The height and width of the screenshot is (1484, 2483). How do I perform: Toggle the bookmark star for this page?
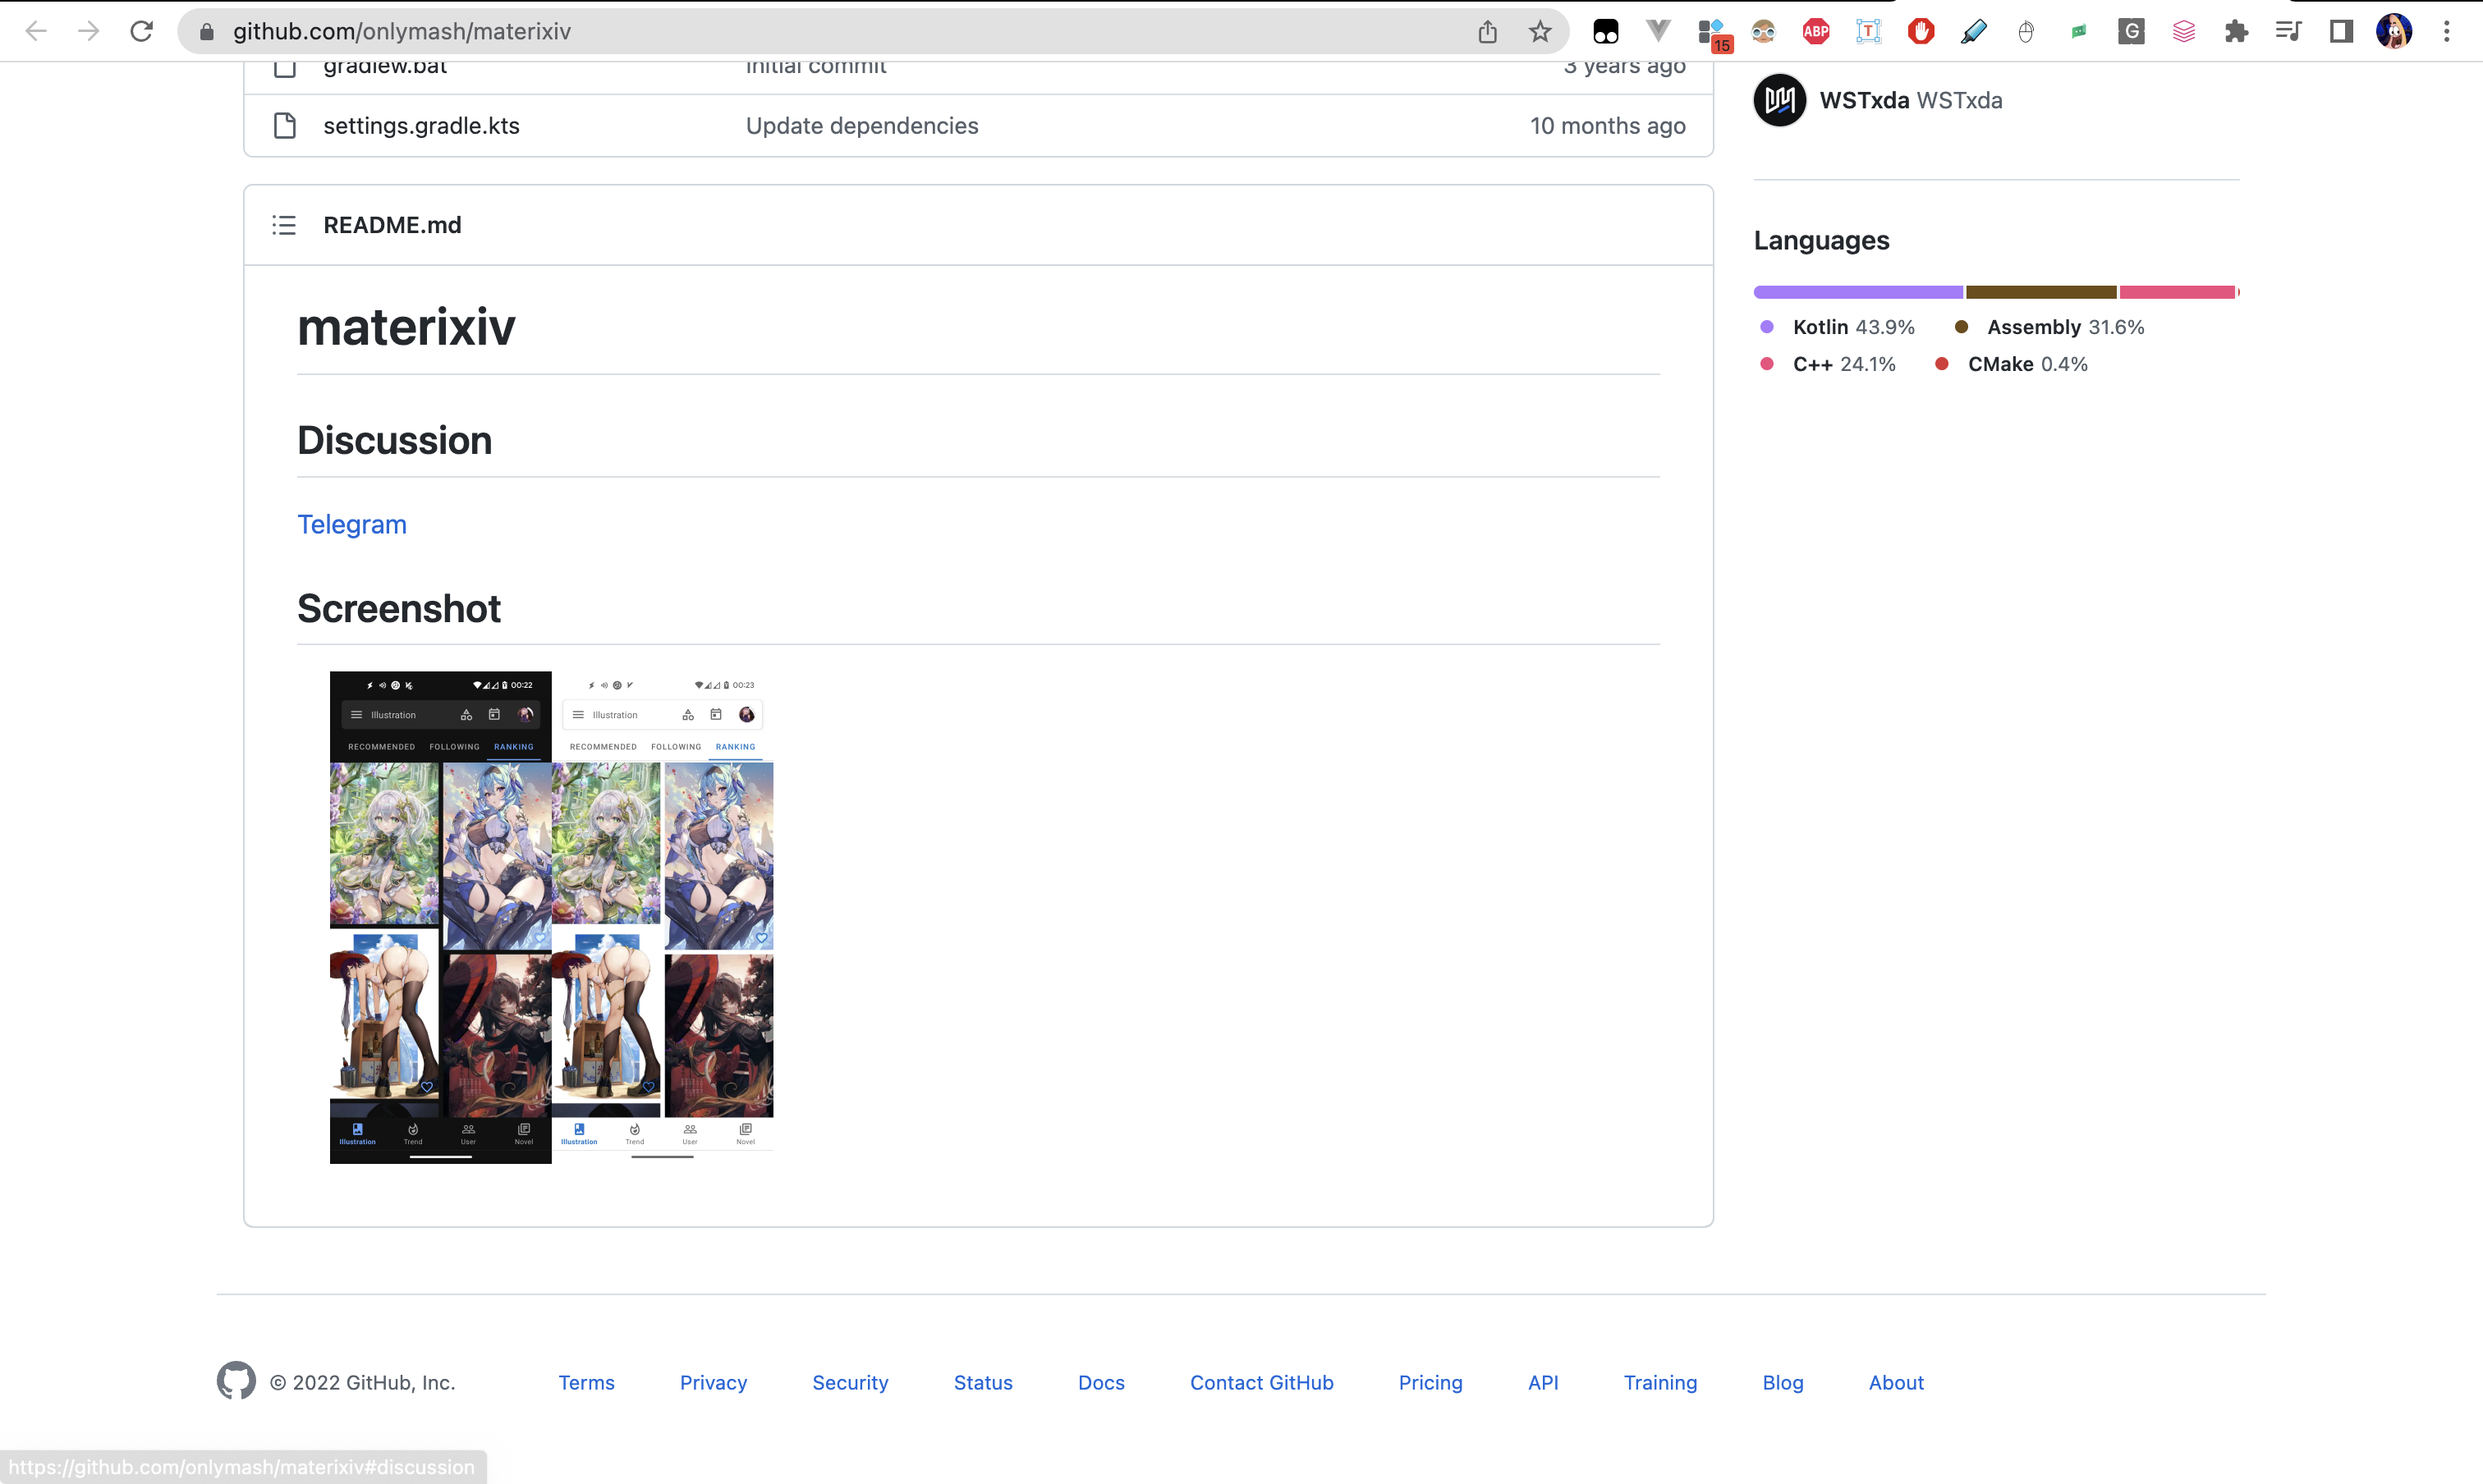click(1538, 31)
